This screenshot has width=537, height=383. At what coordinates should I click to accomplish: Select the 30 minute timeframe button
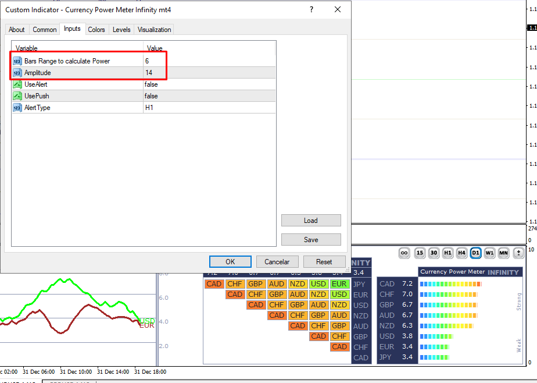(434, 253)
